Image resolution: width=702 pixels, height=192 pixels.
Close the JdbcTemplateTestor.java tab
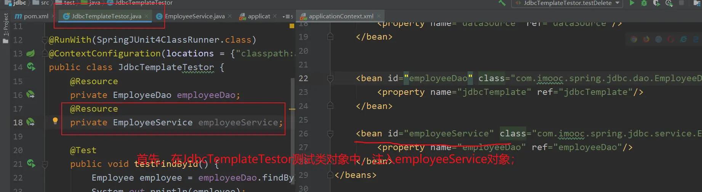(x=147, y=16)
